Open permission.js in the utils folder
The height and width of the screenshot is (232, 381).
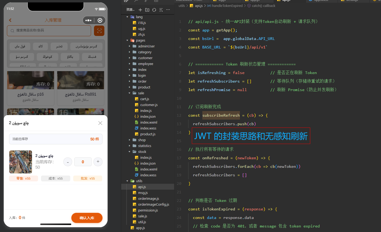pos(148,210)
